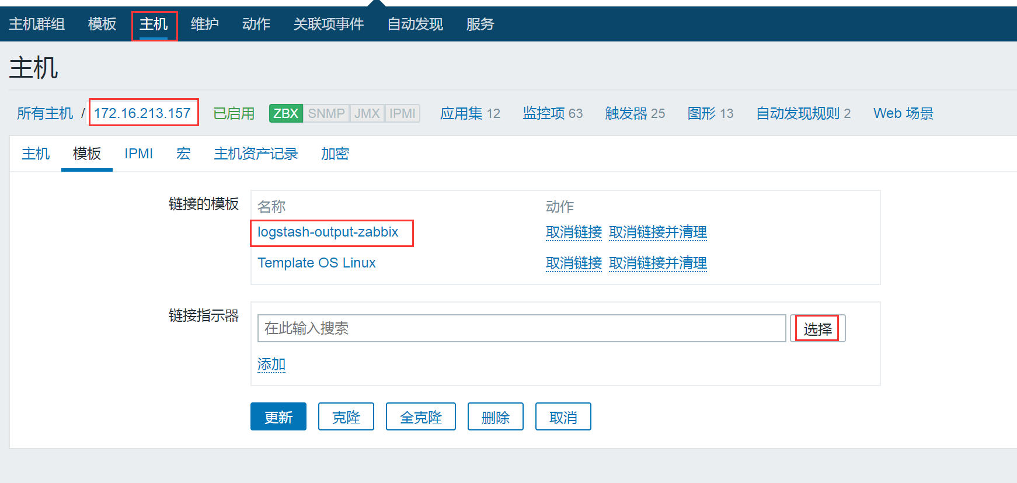1017x483 pixels.
Task: Click the 所有主机 breadcrumb link
Action: 45,113
